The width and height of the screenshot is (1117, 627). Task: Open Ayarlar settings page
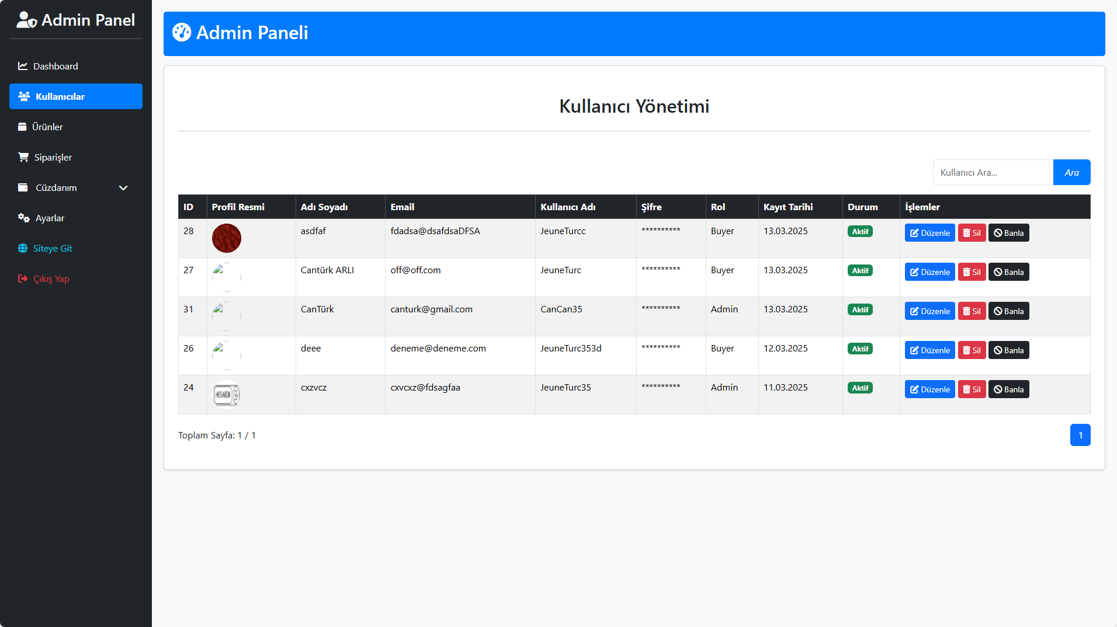tap(76, 218)
